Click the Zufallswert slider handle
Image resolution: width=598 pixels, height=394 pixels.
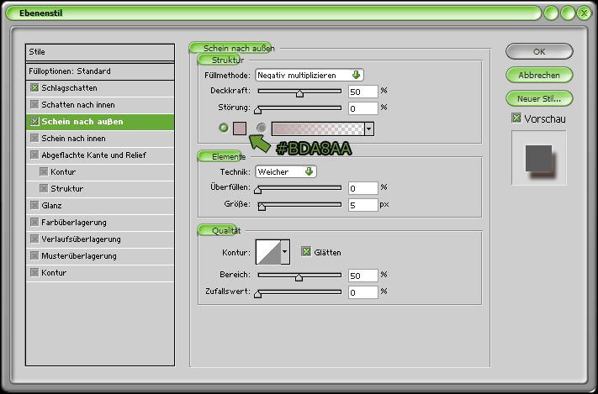click(258, 294)
